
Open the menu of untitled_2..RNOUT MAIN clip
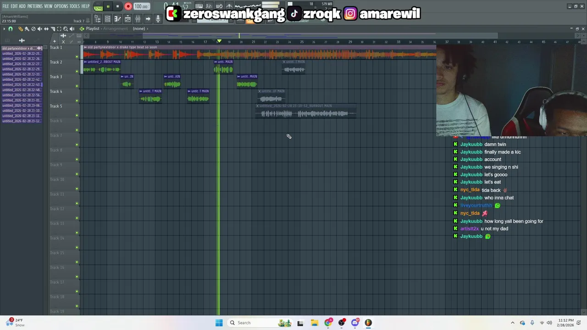point(85,62)
